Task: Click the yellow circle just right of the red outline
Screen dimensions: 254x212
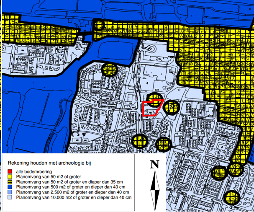Action: coord(172,107)
